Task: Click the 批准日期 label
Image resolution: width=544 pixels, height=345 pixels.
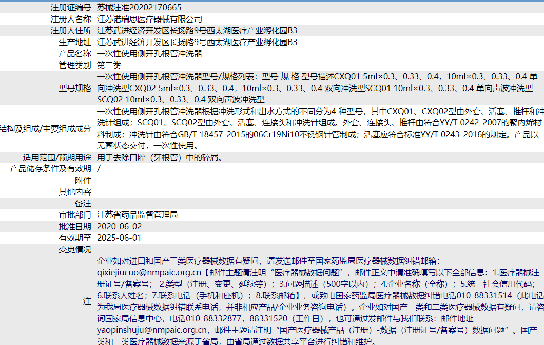Action: 75,226
